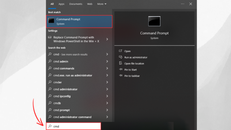Expand arrow for cmd ipconfig suggestion
The image size is (231, 130).
pos(107,96)
